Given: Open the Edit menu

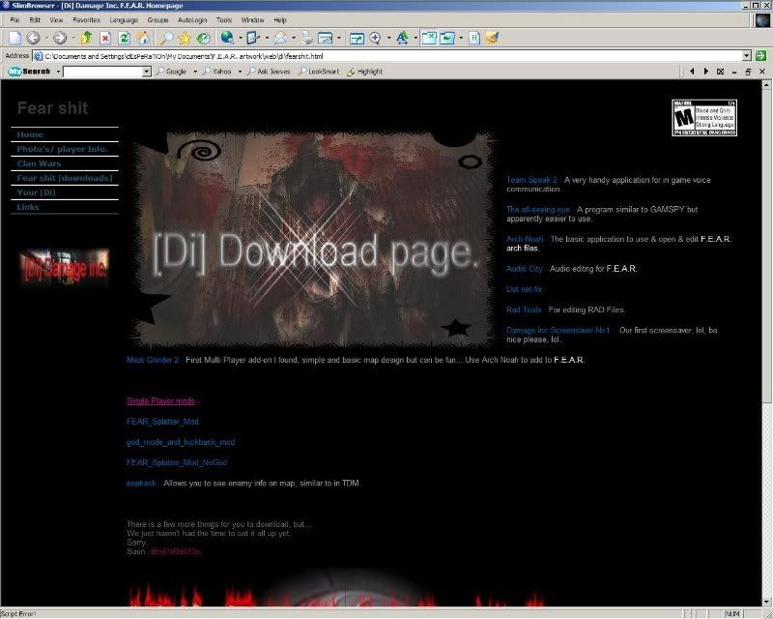Looking at the screenshot, I should click(x=35, y=20).
